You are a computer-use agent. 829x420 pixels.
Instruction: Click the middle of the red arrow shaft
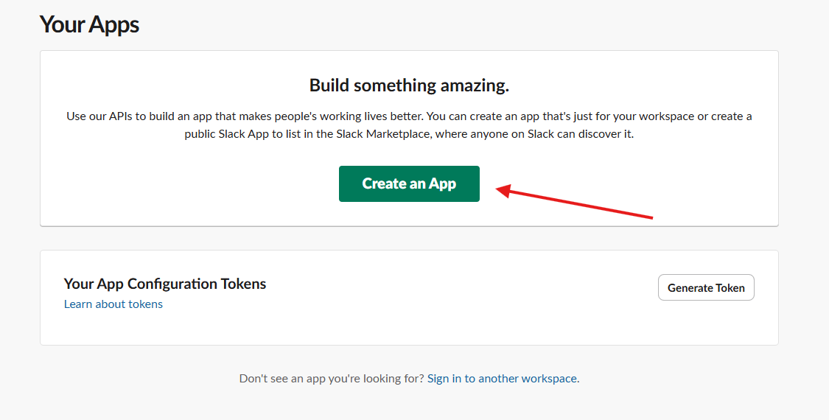(576, 204)
